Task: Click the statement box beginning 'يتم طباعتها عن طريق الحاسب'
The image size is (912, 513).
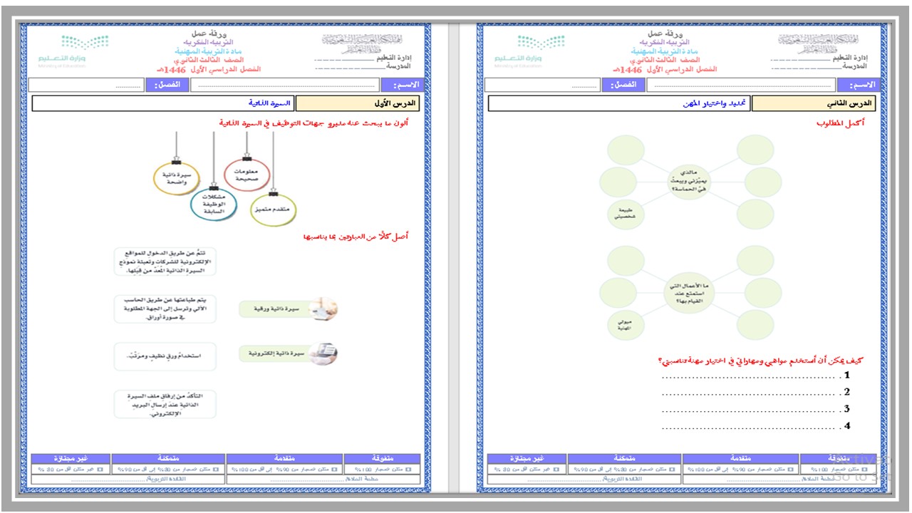Action: point(165,309)
